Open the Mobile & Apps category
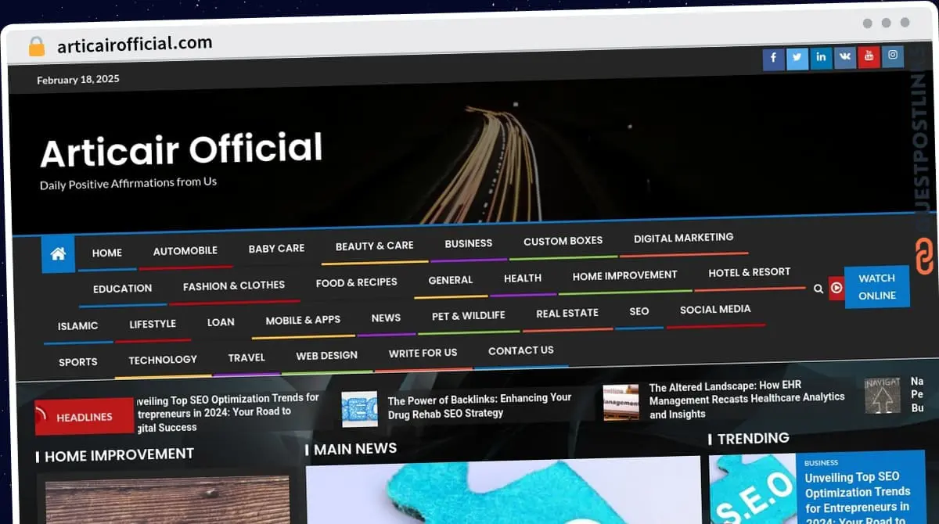The width and height of the screenshot is (939, 524). 303,320
